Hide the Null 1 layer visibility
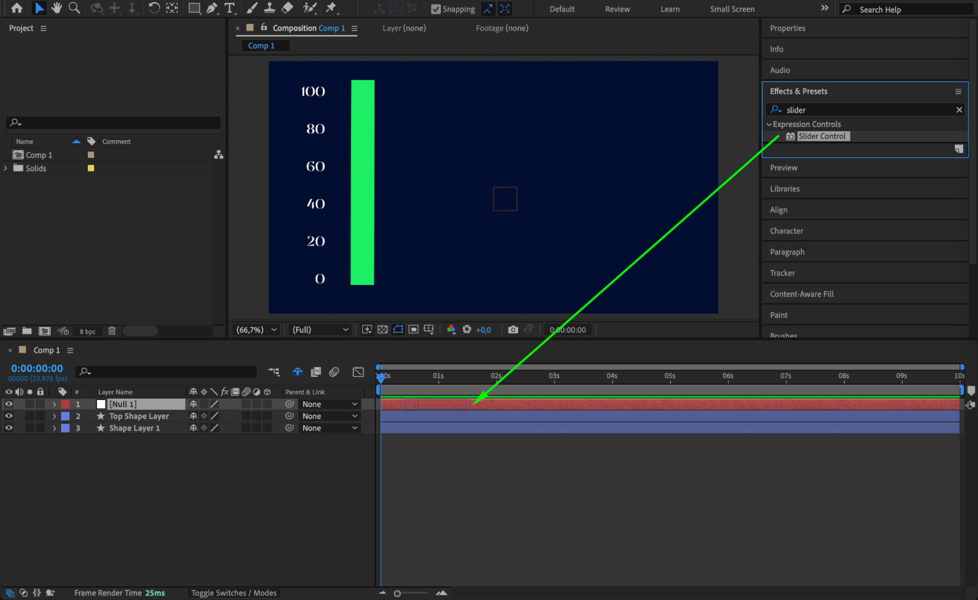This screenshot has width=978, height=600. 9,404
